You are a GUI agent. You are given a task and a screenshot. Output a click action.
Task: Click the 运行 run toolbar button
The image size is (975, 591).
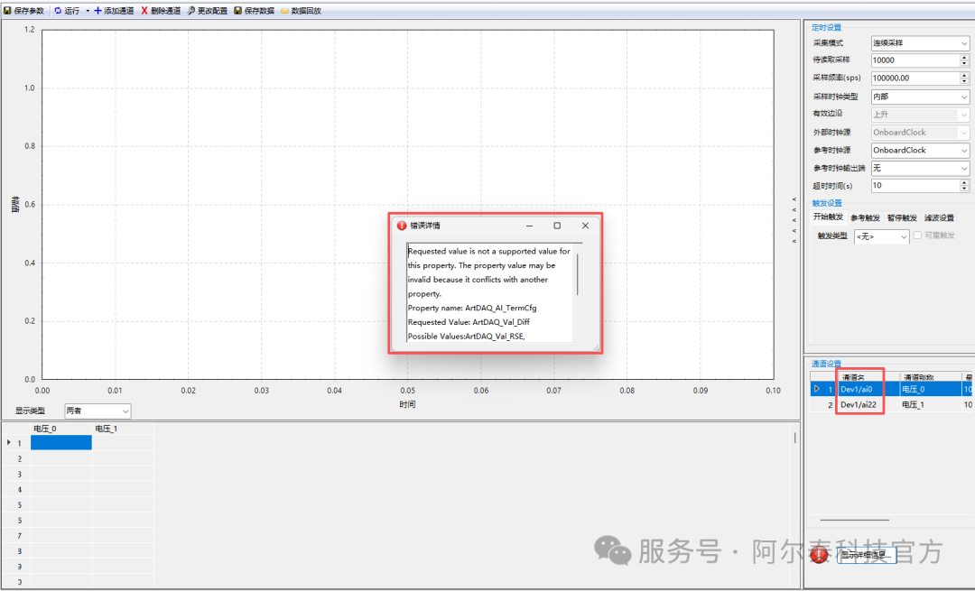(x=67, y=11)
